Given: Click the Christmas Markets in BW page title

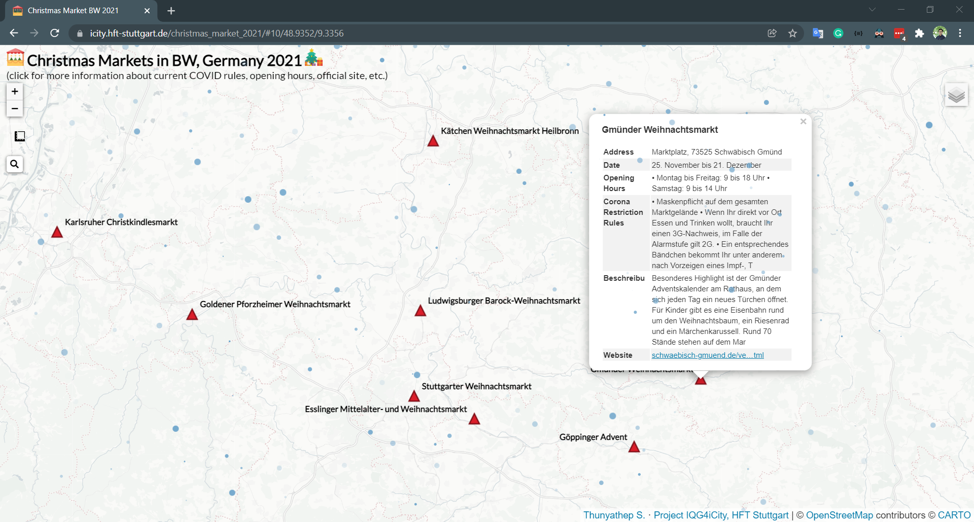Looking at the screenshot, I should [x=164, y=60].
